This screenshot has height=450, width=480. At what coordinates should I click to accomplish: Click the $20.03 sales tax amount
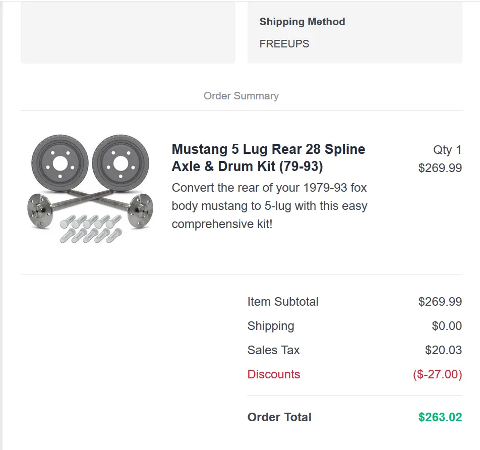443,350
